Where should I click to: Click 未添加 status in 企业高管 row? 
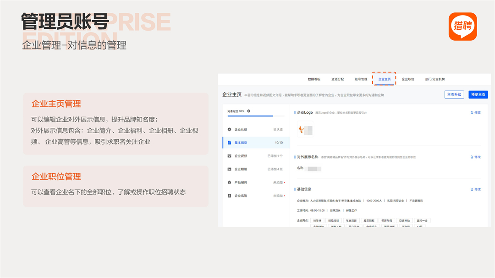pyautogui.click(x=278, y=196)
